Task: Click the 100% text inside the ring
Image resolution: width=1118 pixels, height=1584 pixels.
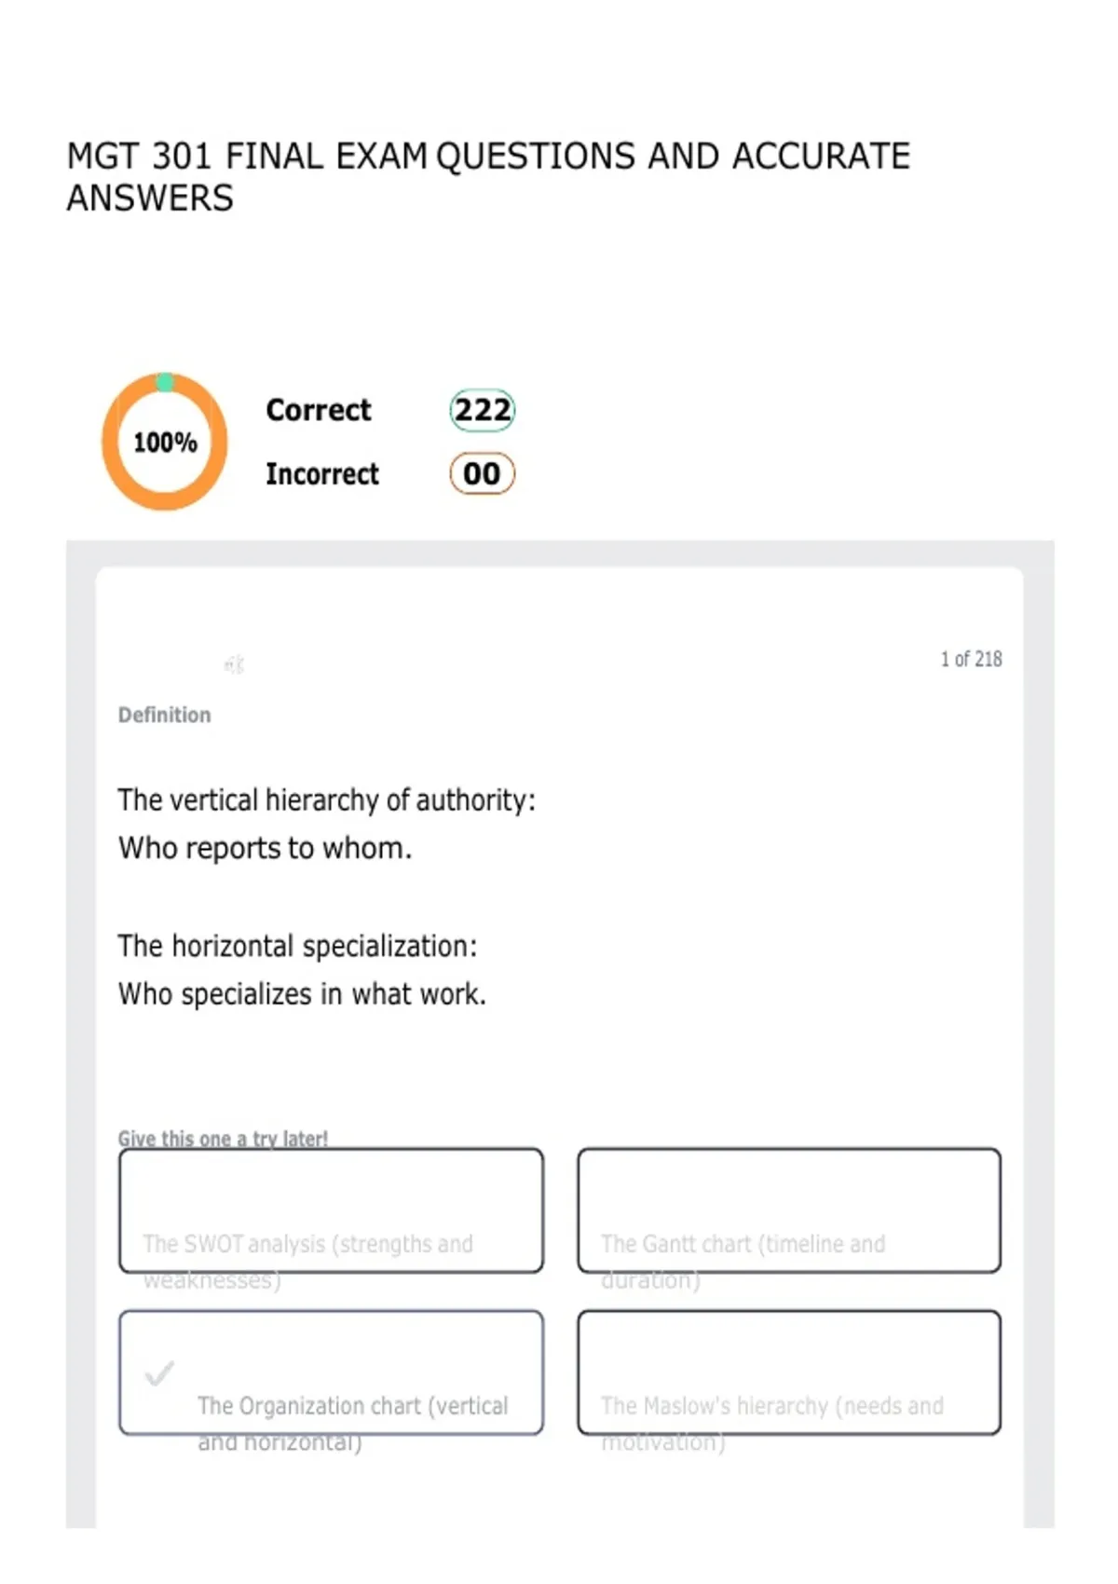Action: pos(165,443)
